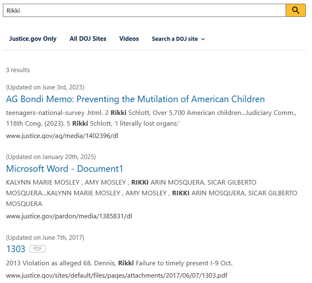This screenshot has height=283, width=312.
Task: Open the Videos tab
Action: click(x=129, y=39)
